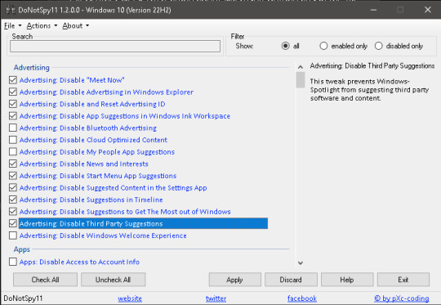
Task: Select the 'disabled only' filter radio button
Action: click(379, 46)
